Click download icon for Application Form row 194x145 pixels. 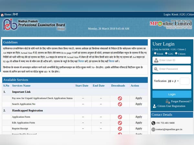point(120,117)
